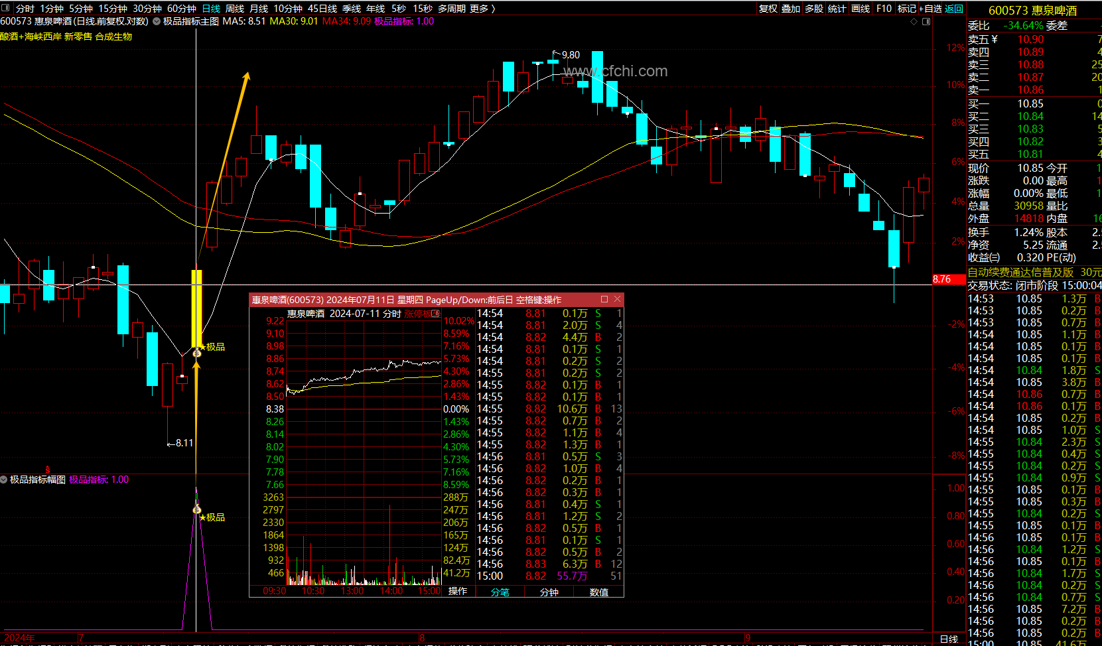This screenshot has width=1102, height=646.
Task: Choose the 45日线 timeframe
Action: (x=322, y=9)
